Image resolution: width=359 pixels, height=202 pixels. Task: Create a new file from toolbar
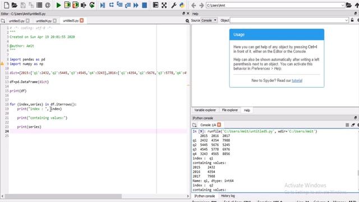pyautogui.click(x=6, y=5)
